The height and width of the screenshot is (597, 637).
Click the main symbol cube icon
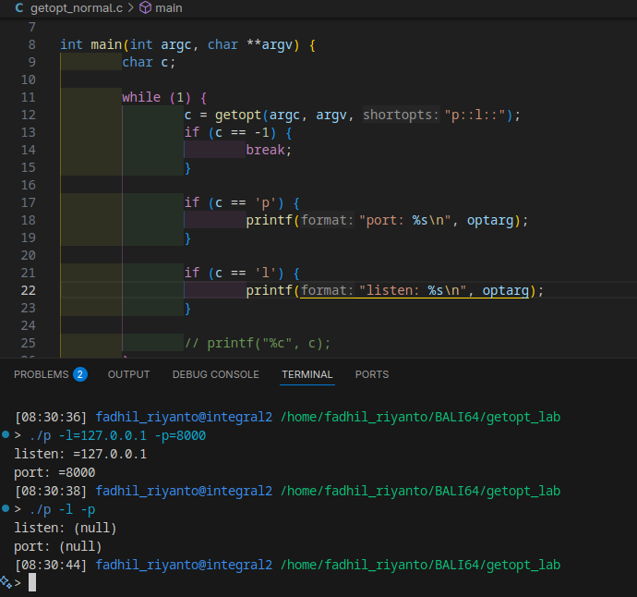[145, 8]
